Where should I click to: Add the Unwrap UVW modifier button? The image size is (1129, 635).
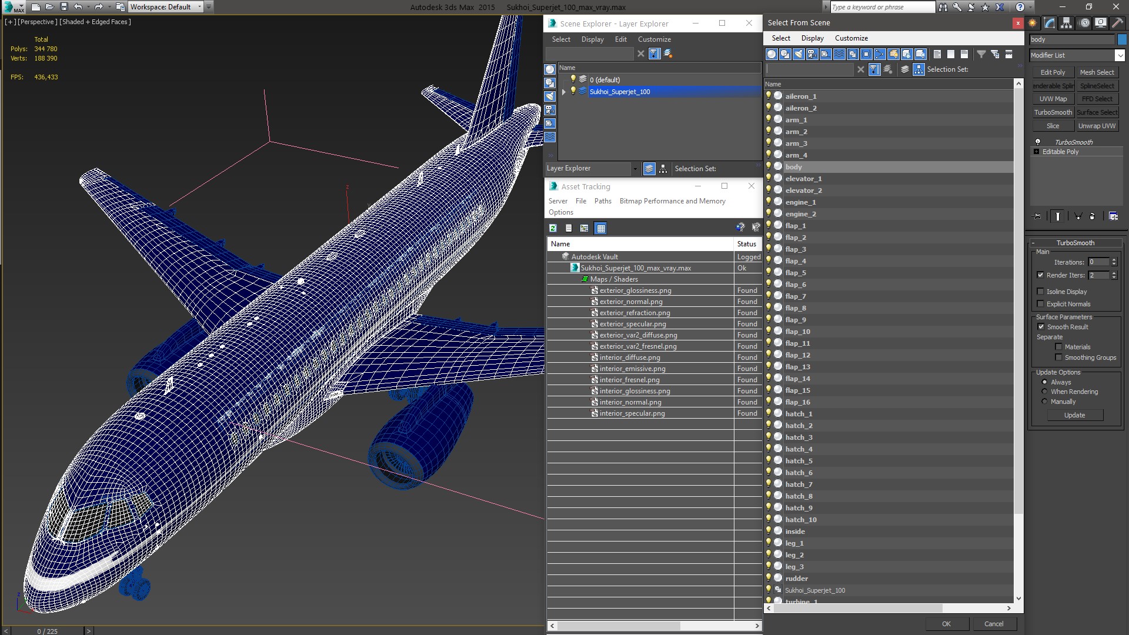coord(1097,126)
